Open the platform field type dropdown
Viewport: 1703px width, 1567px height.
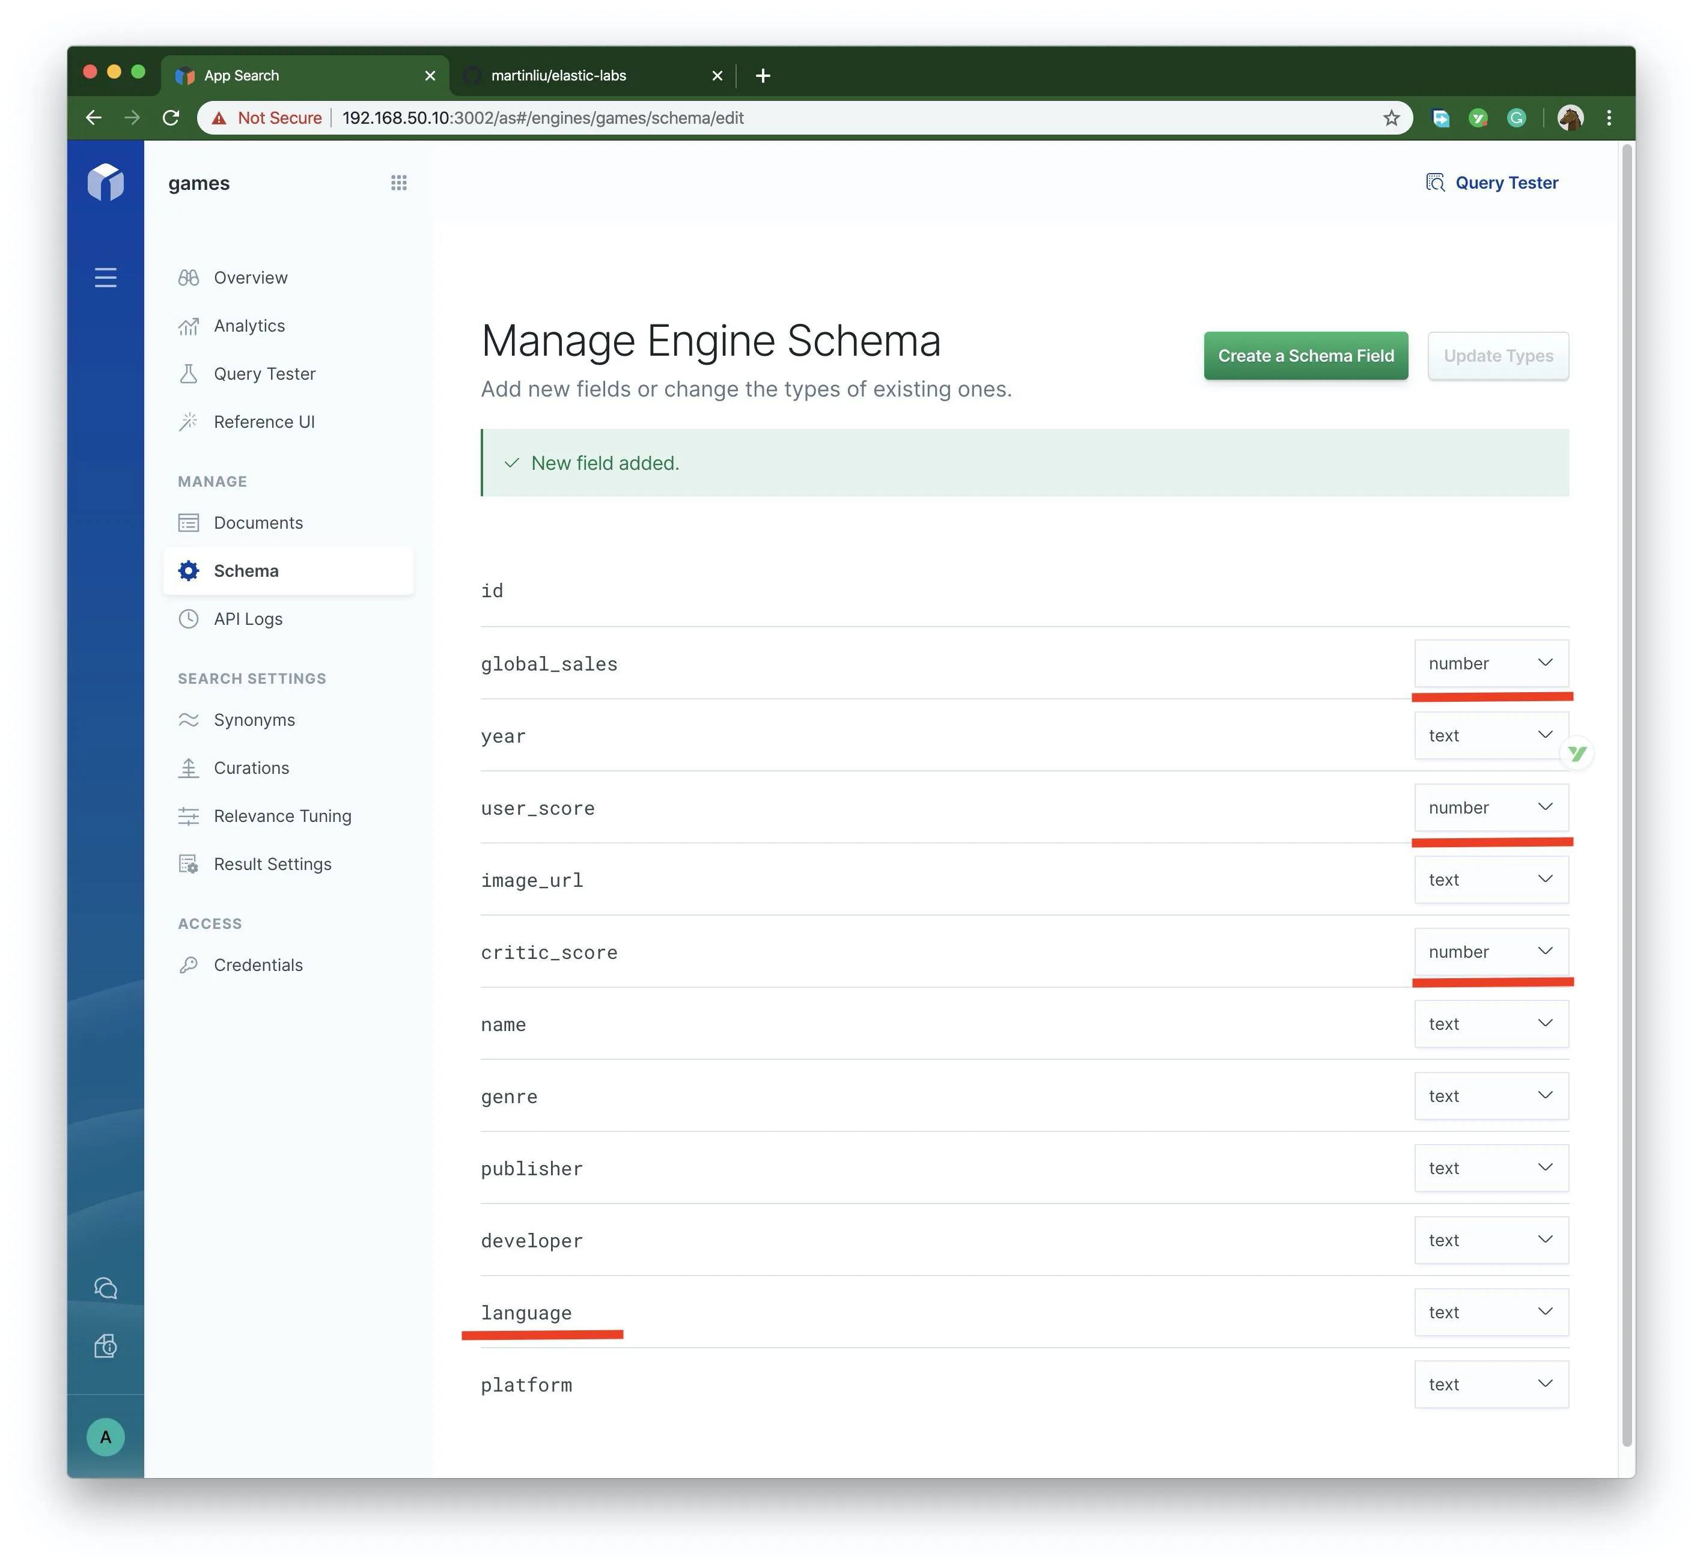point(1490,1384)
